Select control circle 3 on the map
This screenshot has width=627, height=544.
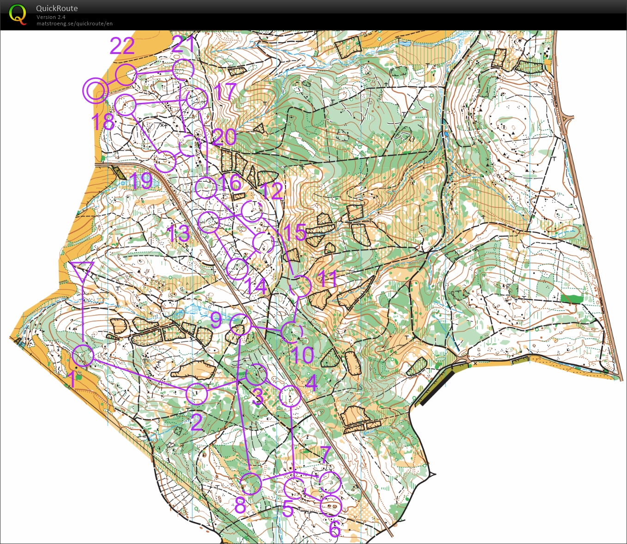point(256,375)
